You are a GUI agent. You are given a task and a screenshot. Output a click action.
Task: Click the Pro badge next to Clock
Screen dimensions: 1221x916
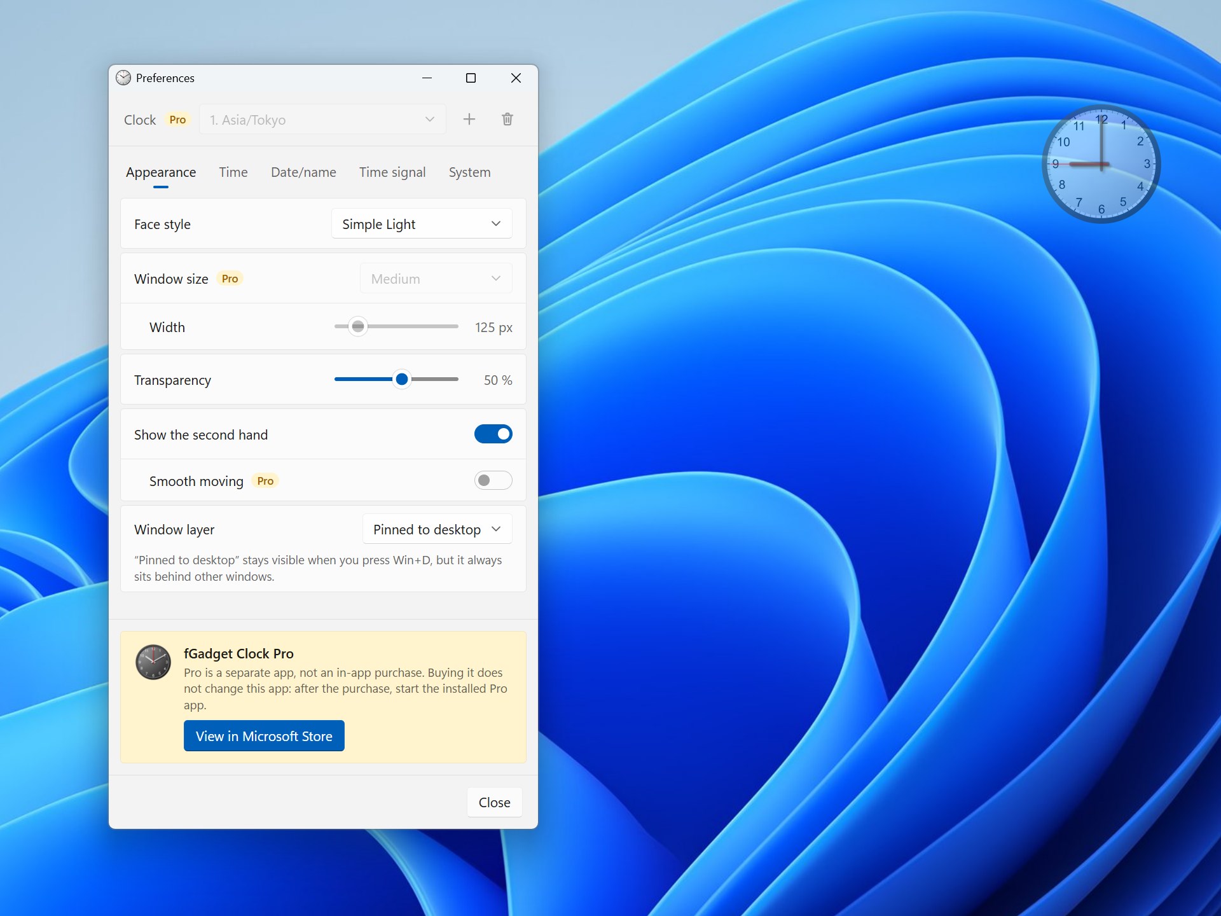click(x=177, y=120)
